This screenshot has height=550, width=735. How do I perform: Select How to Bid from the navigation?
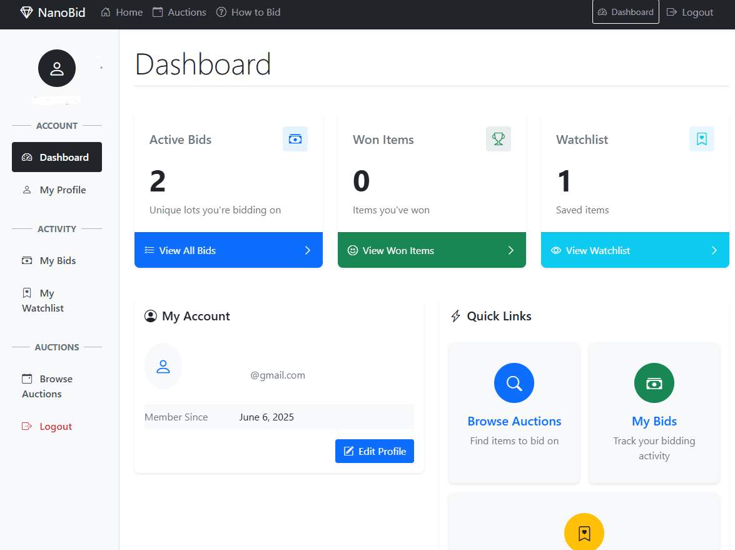coord(248,12)
